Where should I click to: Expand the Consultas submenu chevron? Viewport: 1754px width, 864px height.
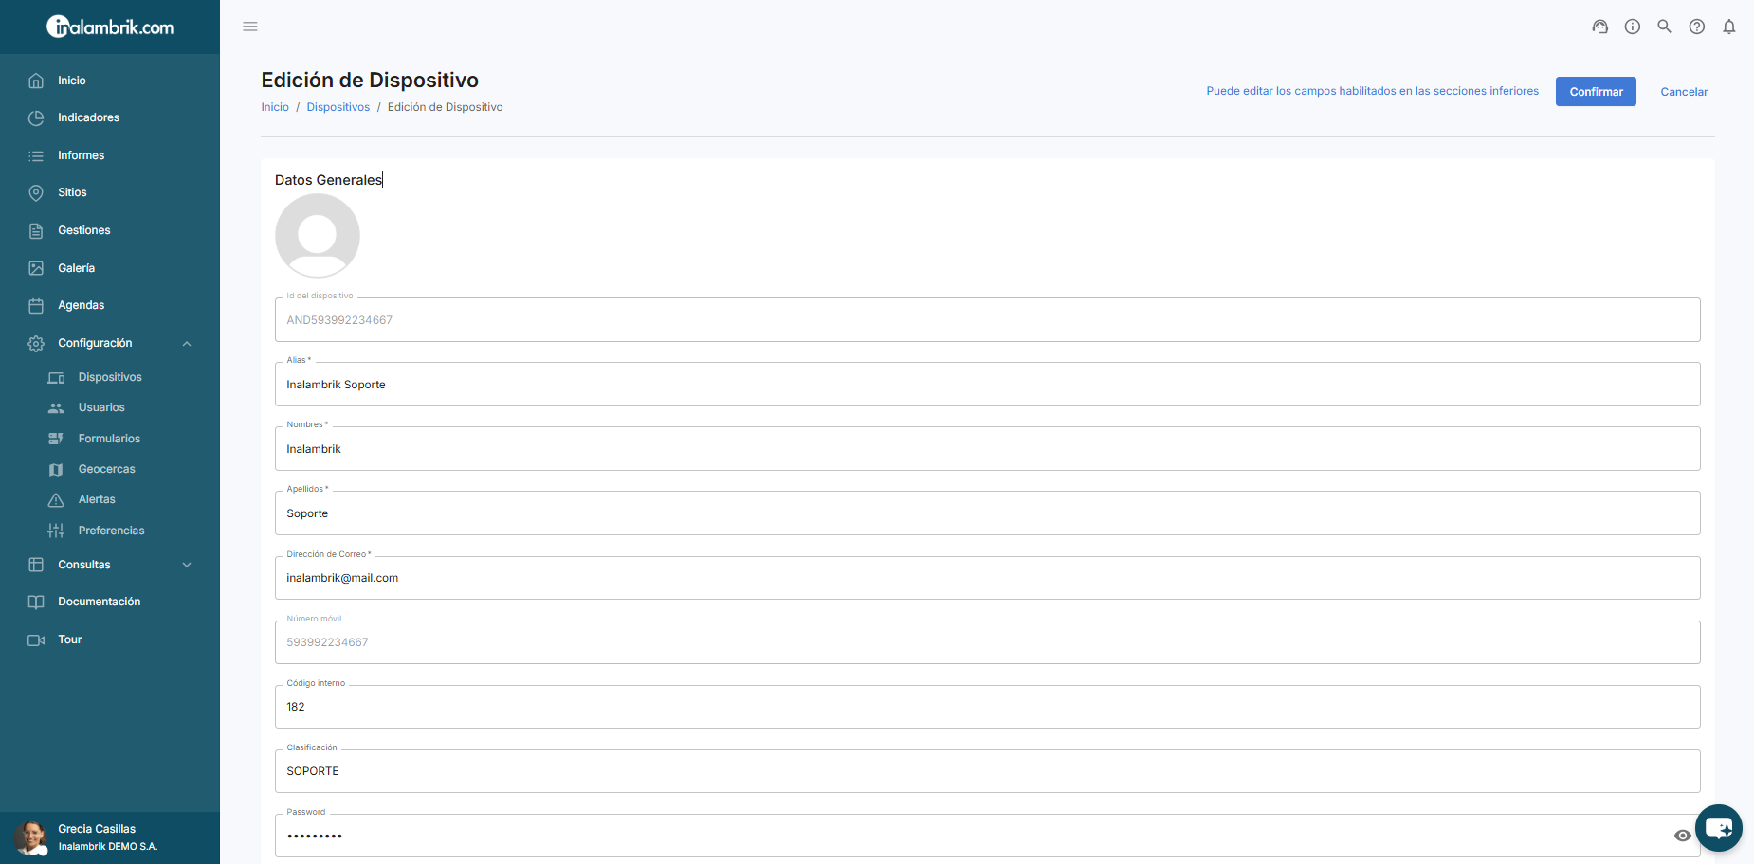pyautogui.click(x=187, y=565)
